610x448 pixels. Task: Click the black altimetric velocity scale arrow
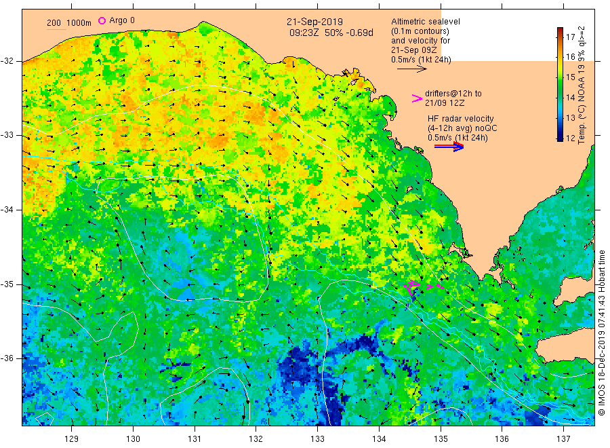(x=412, y=69)
